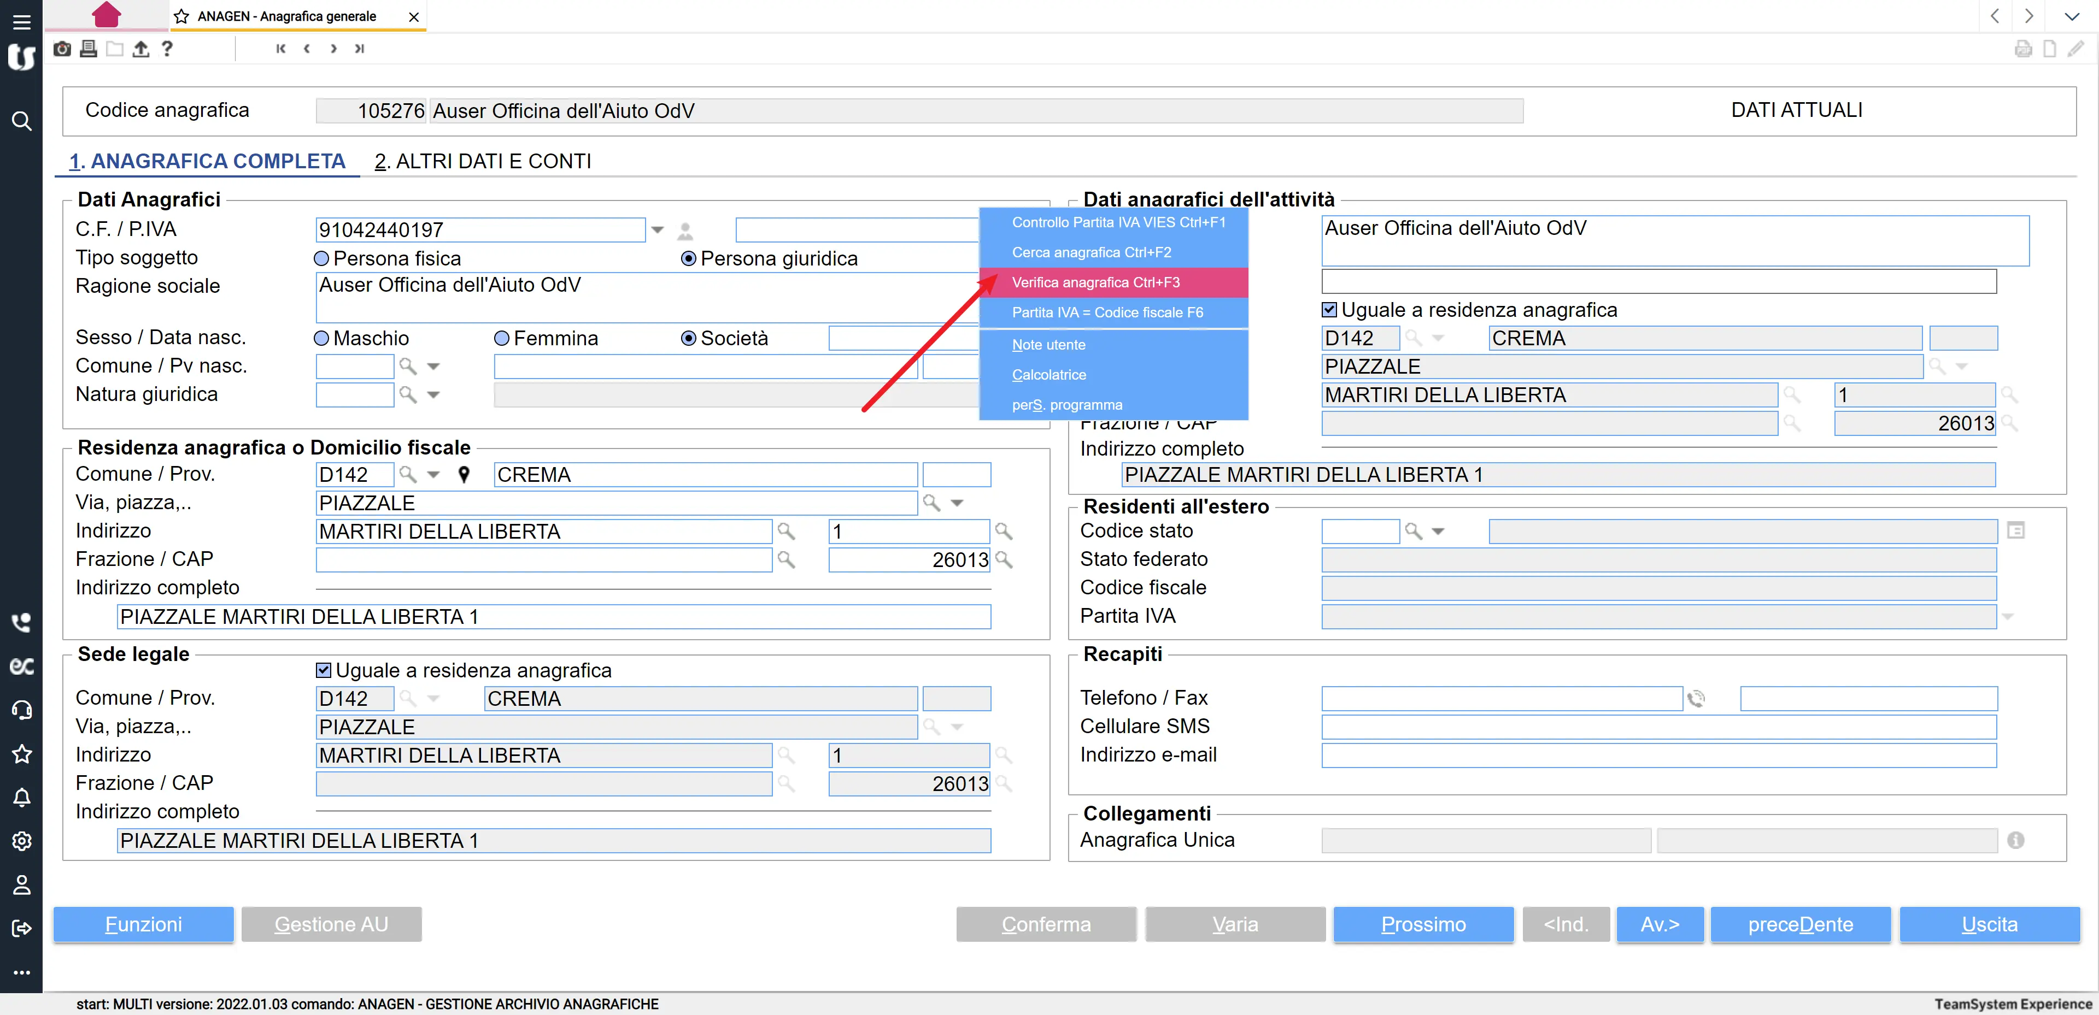Click the upload arrow toolbar icon
The height and width of the screenshot is (1015, 2099).
coord(141,49)
